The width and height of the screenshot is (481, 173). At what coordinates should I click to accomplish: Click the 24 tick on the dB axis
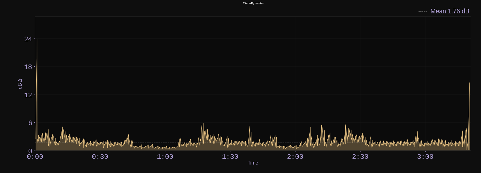pyautogui.click(x=28, y=39)
